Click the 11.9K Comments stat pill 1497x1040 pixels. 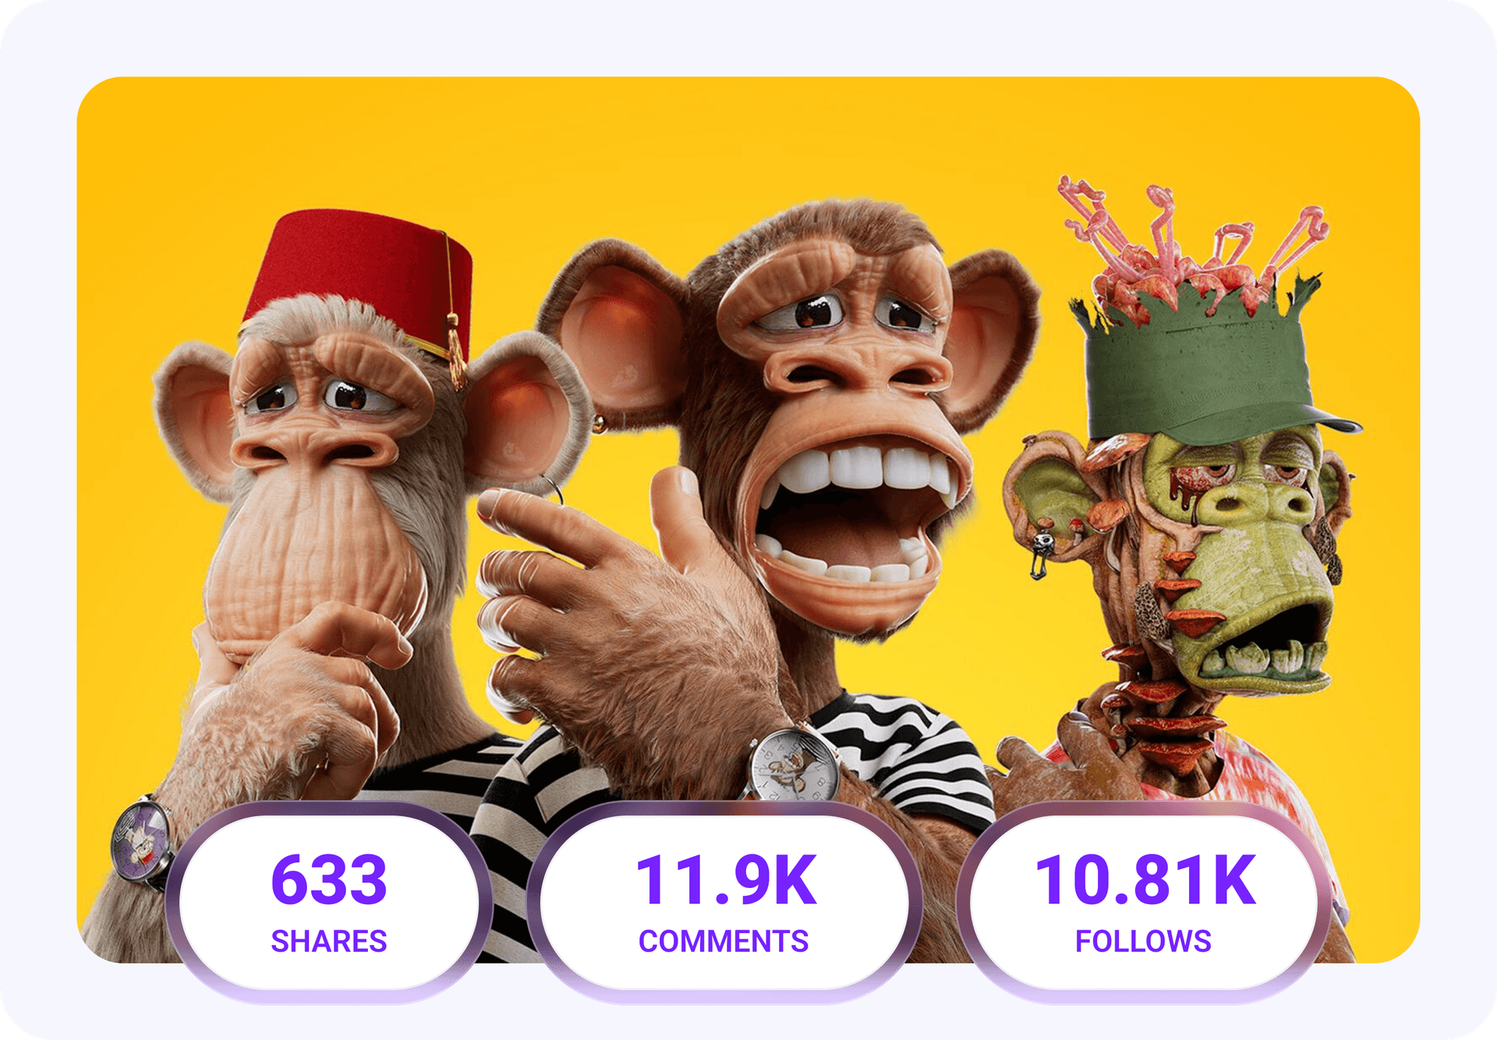pyautogui.click(x=724, y=902)
